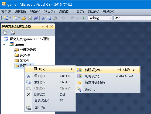Viewport: 151px width, 114px height.
Task: Click the New Project toolbar icon
Action: pyautogui.click(x=6, y=18)
